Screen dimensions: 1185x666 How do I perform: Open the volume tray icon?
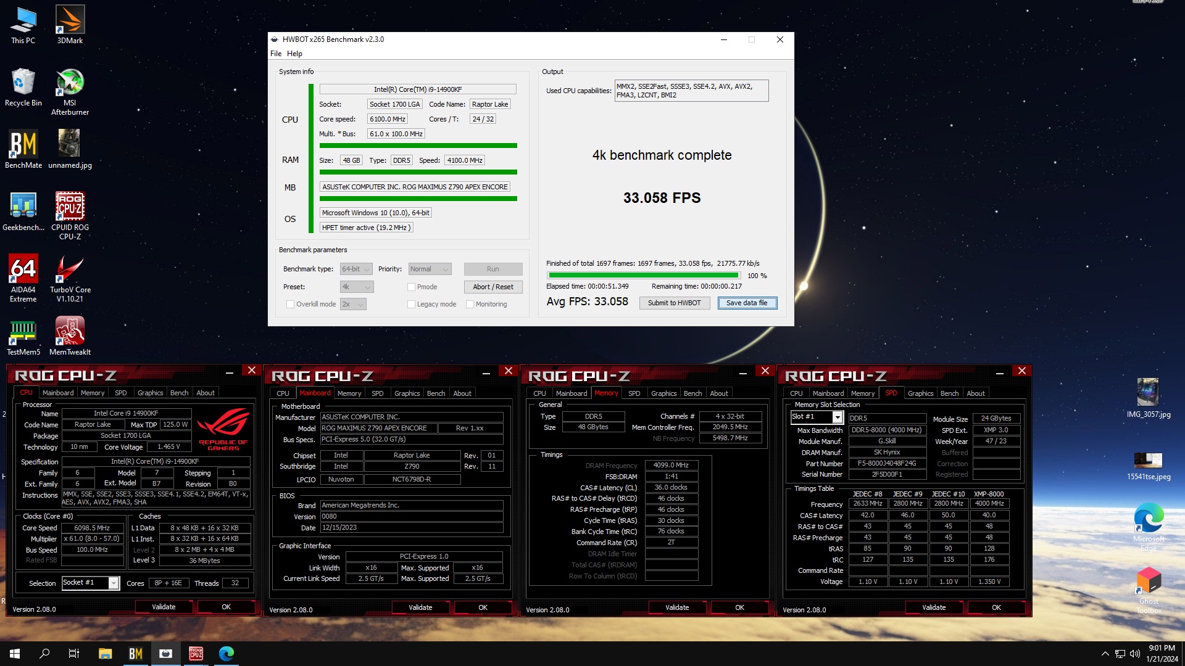(x=1134, y=654)
